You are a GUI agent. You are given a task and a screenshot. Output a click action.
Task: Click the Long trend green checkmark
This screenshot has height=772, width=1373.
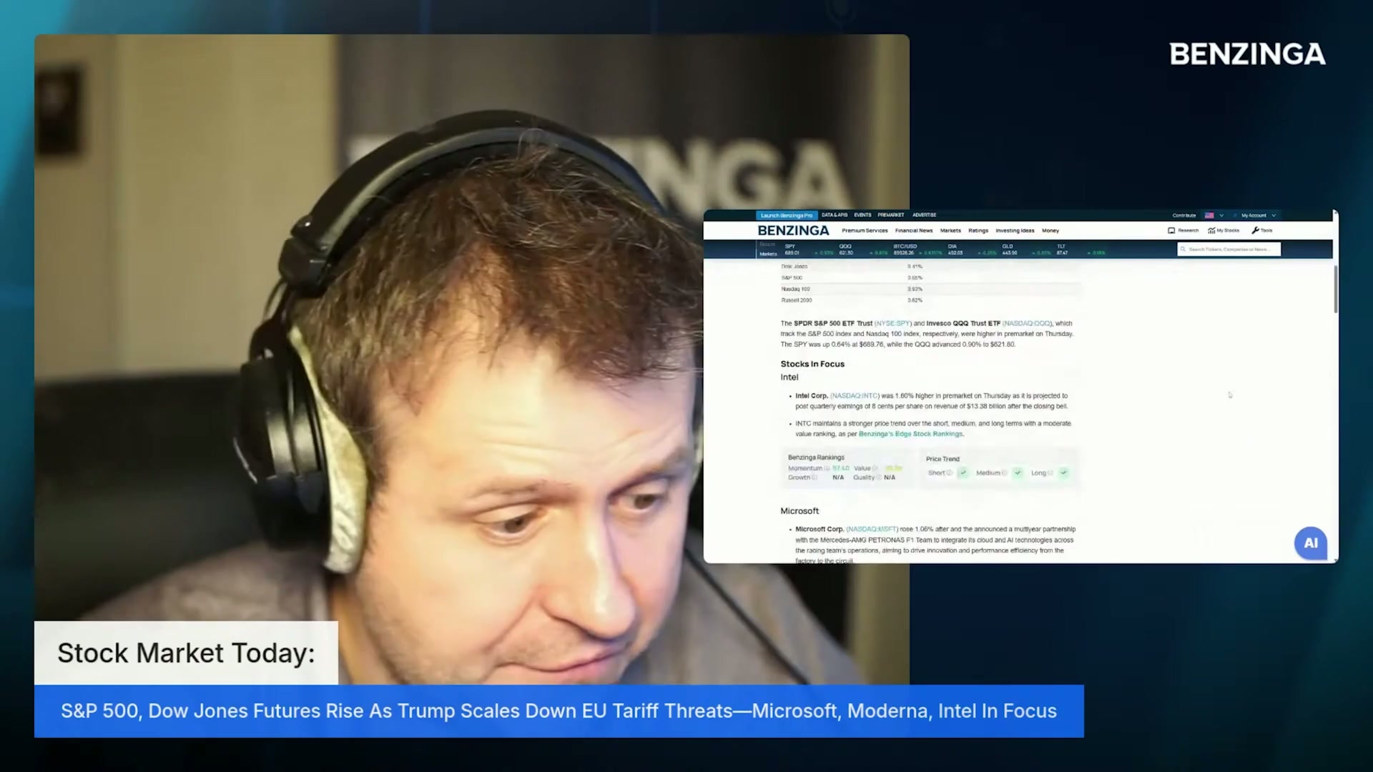[x=1063, y=473]
